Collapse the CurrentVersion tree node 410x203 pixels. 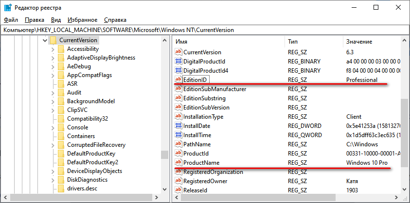click(x=45, y=40)
